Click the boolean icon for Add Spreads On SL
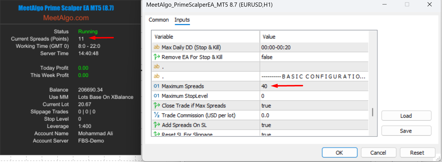Image resolution: width=442 pixels, height=162 pixels. tap(156, 125)
